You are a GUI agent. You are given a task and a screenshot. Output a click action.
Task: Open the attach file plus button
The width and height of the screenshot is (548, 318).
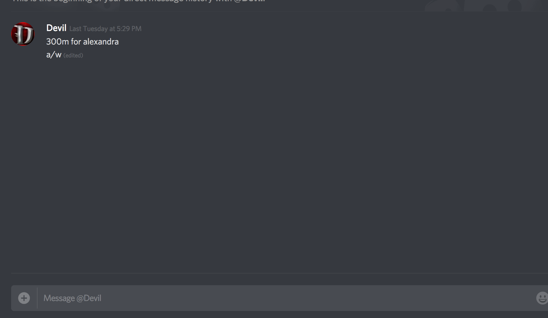[x=24, y=298]
